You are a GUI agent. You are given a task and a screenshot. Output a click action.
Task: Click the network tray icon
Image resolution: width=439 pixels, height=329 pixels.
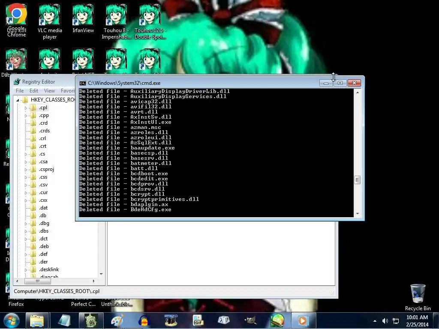(x=396, y=321)
